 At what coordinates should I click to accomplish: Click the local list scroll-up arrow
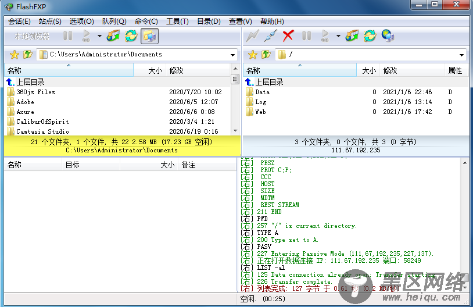point(235,69)
